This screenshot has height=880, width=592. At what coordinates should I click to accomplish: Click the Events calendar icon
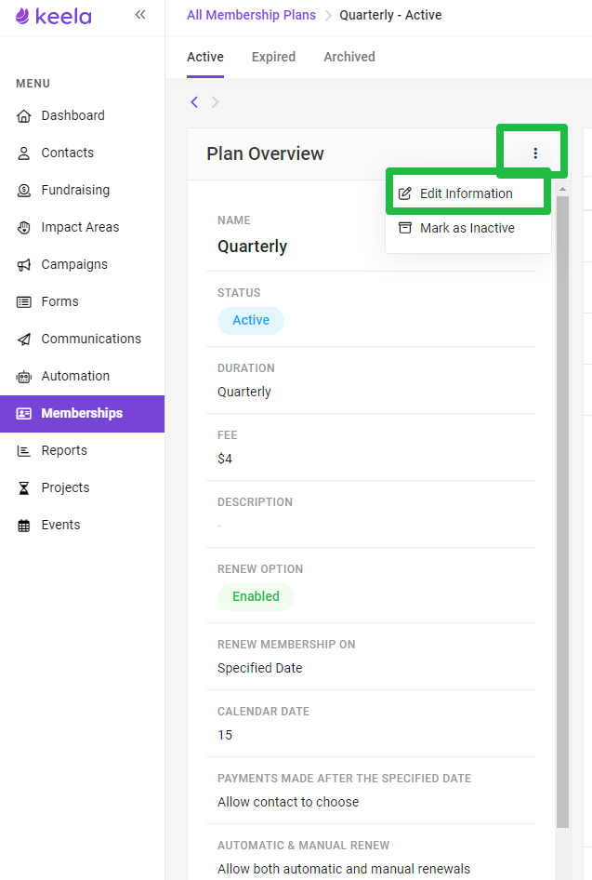coord(23,526)
